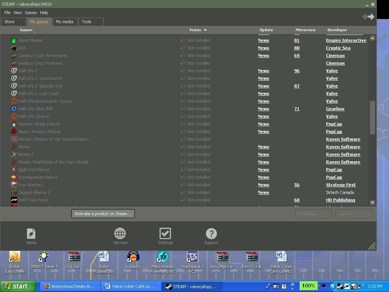Open News link for Half-Life: Blue Shift

point(263,109)
